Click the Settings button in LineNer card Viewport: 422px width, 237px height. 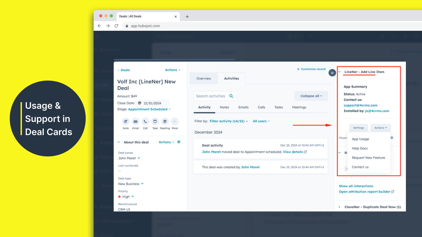click(358, 128)
